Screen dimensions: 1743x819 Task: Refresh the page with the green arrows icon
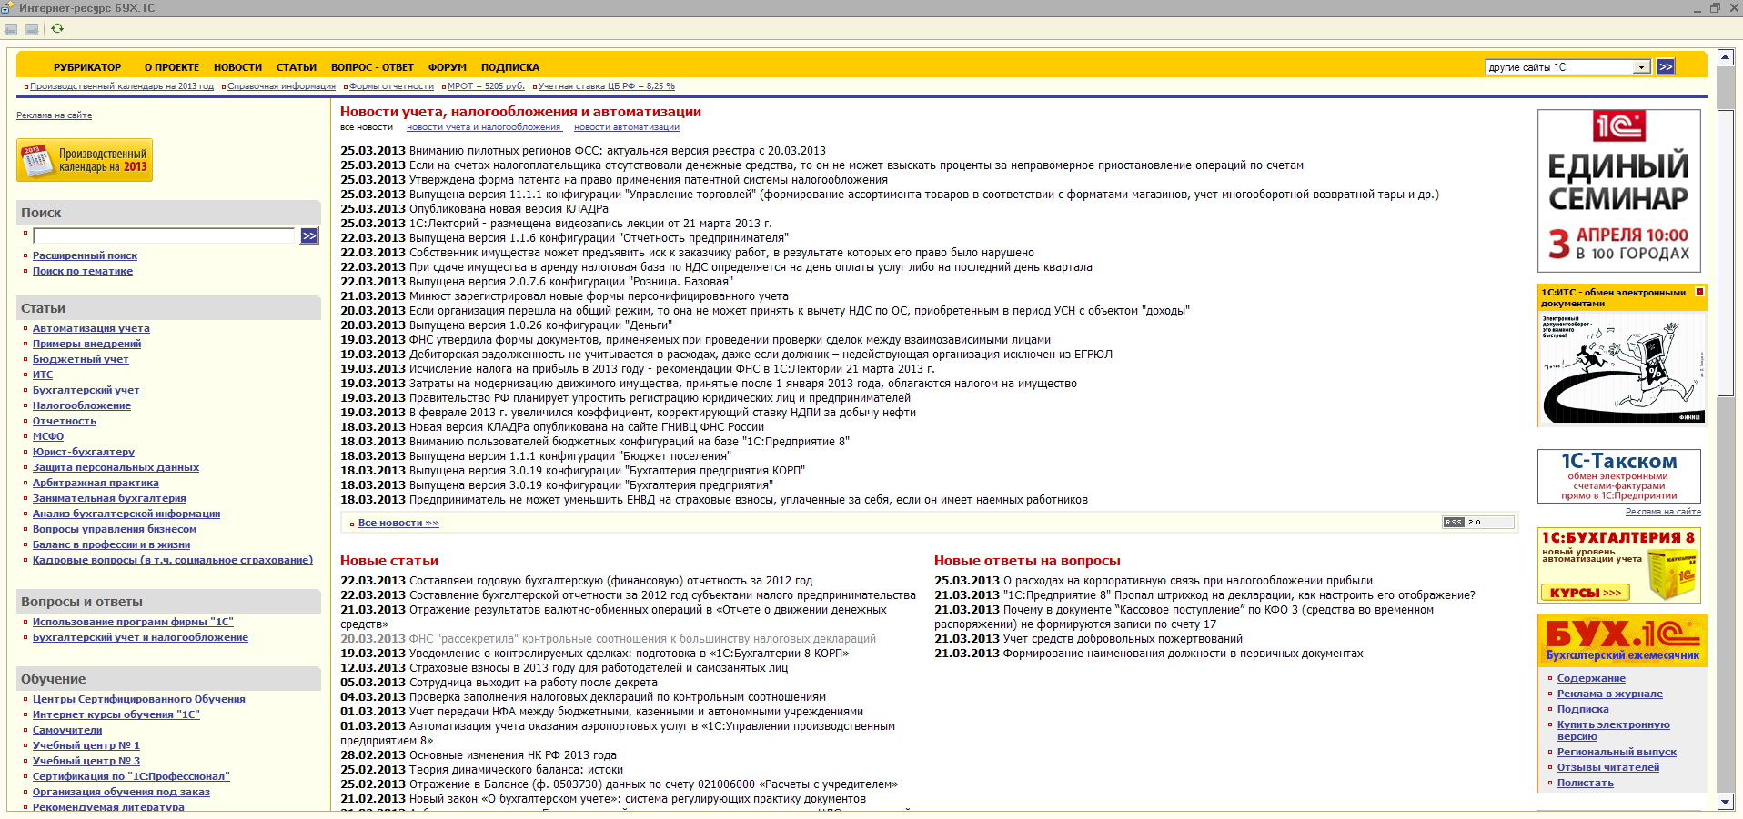(57, 29)
